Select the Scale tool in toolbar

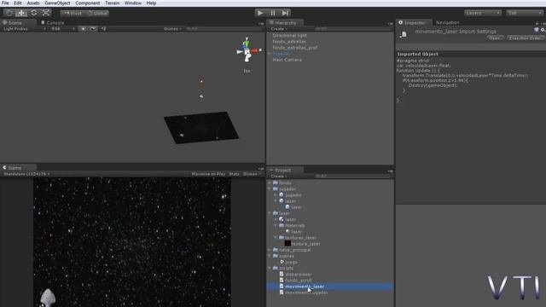[x=46, y=14]
